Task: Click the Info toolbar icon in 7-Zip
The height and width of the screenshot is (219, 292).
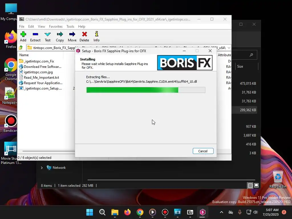Action: pos(96,36)
